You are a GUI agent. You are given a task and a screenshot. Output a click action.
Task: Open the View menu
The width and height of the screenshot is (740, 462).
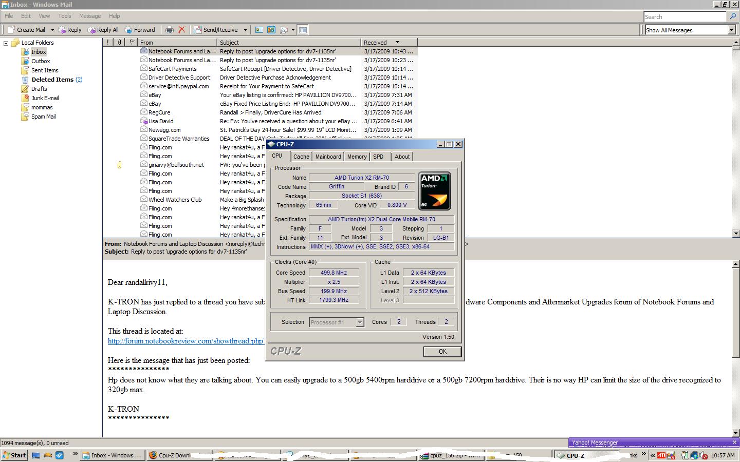[x=45, y=16]
